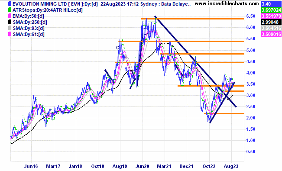This screenshot has height=171, width=282.
Task: Click the black SMA 250 legend swatch
Action: click(x=10, y=22)
